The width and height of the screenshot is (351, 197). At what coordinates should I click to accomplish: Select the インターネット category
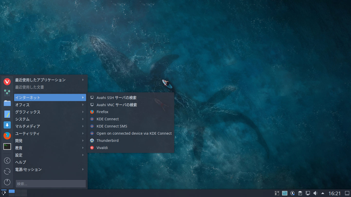(50, 97)
